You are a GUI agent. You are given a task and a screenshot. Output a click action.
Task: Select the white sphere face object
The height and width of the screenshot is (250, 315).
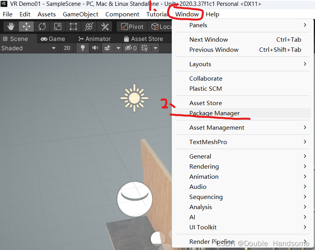[x=135, y=199]
